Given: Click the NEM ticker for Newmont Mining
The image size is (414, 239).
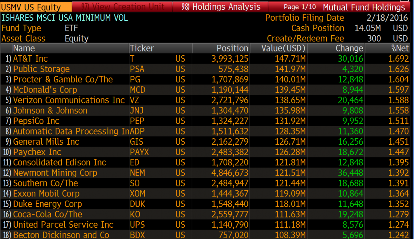Looking at the screenshot, I should click(137, 173).
